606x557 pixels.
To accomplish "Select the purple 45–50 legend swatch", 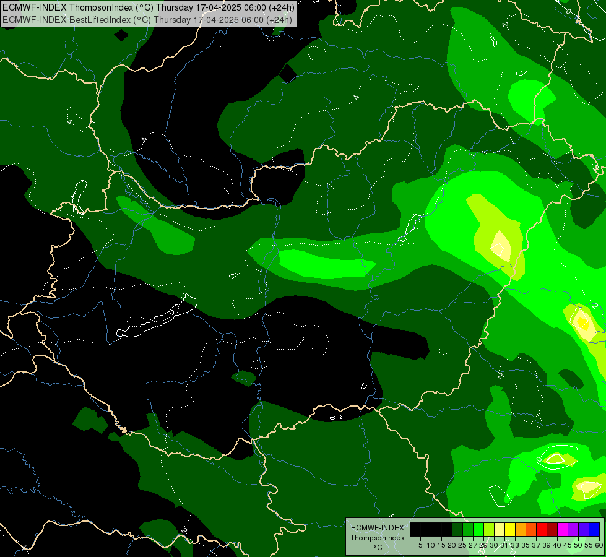I will (x=573, y=529).
